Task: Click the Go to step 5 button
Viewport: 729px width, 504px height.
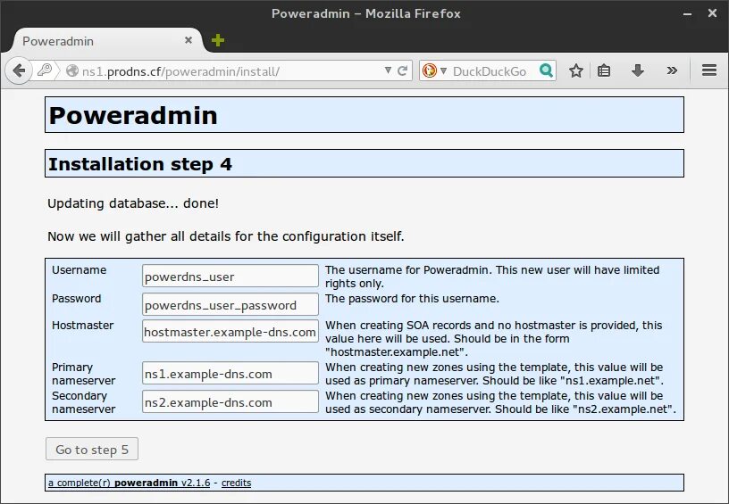Action: point(92,450)
